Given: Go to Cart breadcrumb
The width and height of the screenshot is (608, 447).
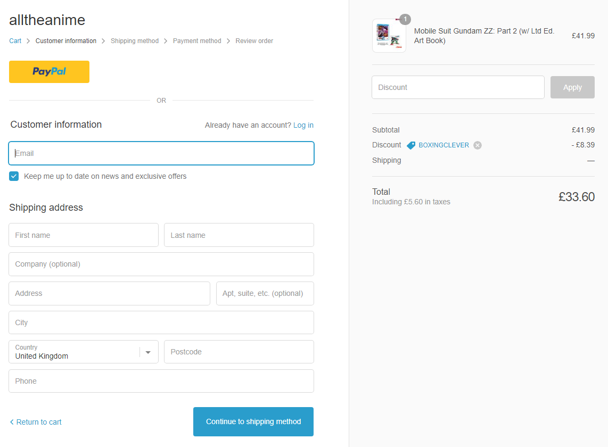Looking at the screenshot, I should [15, 41].
